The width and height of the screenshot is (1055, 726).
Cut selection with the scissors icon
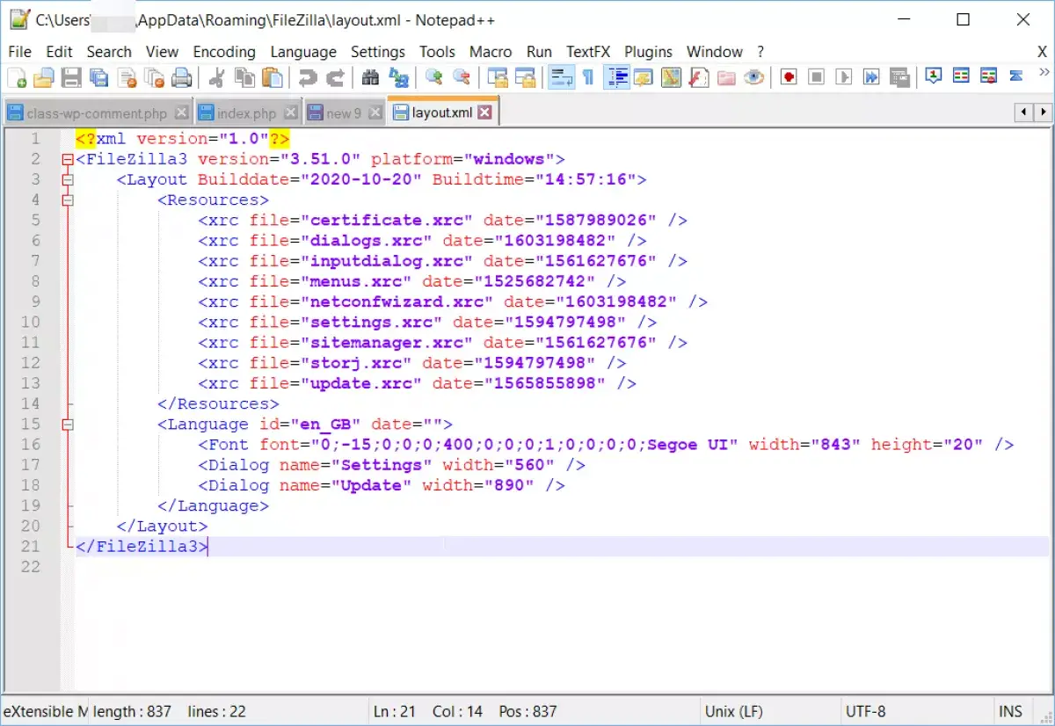tap(215, 77)
